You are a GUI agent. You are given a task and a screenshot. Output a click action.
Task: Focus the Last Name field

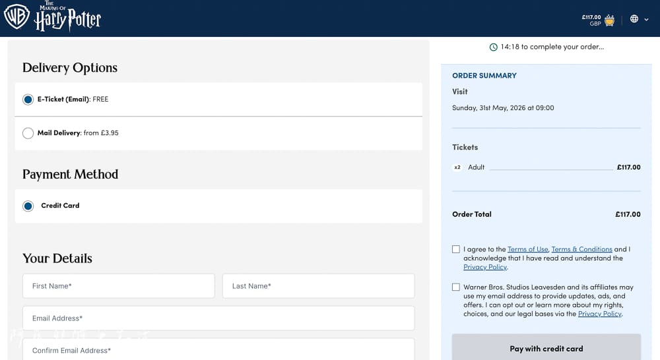319,286
